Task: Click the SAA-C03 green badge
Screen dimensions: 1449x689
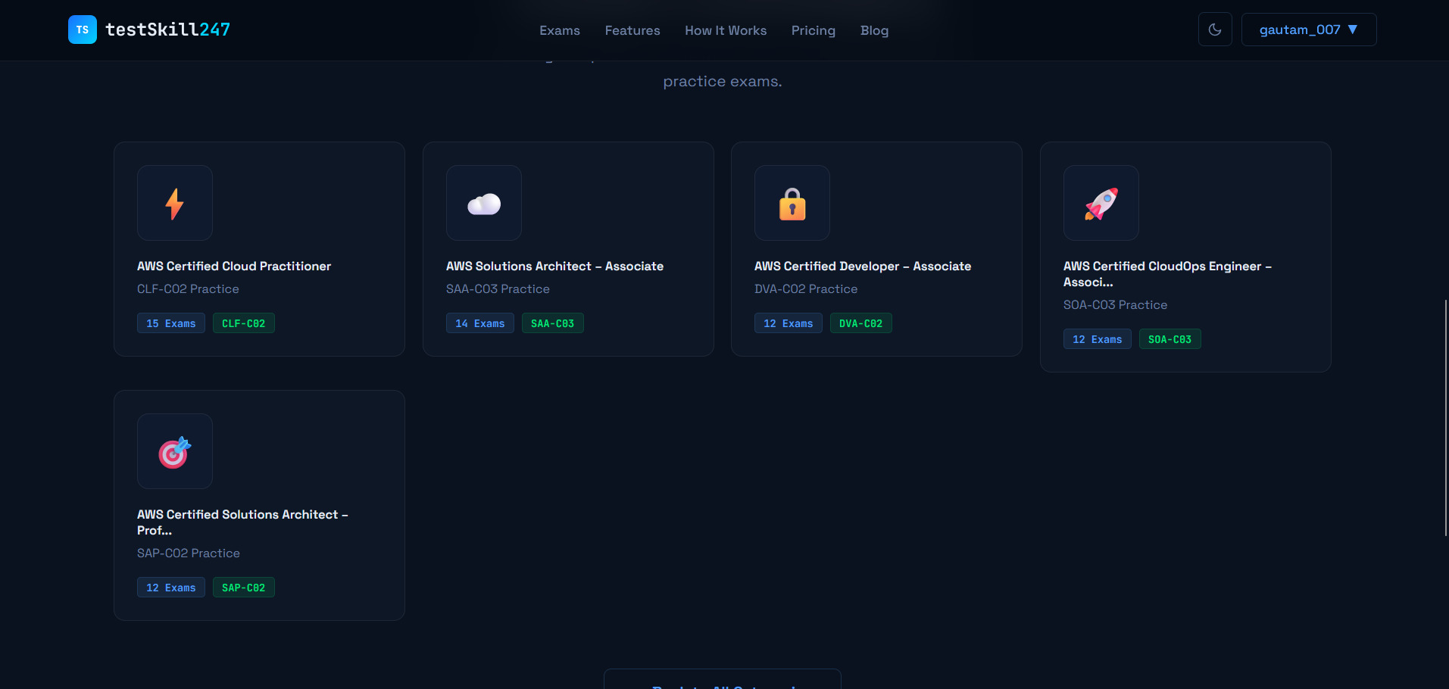Action: [x=552, y=323]
